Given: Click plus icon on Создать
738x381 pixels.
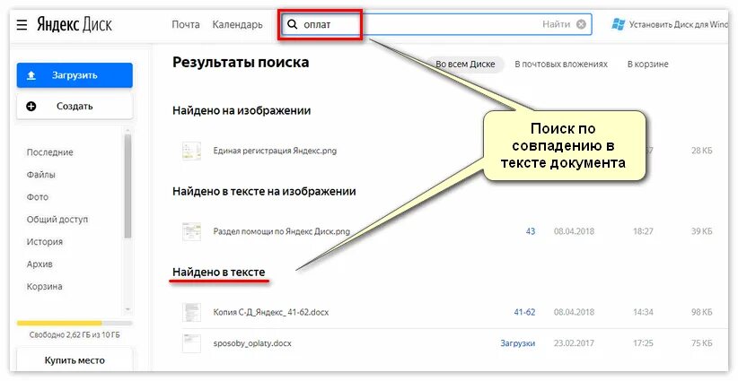Looking at the screenshot, I should tap(31, 106).
